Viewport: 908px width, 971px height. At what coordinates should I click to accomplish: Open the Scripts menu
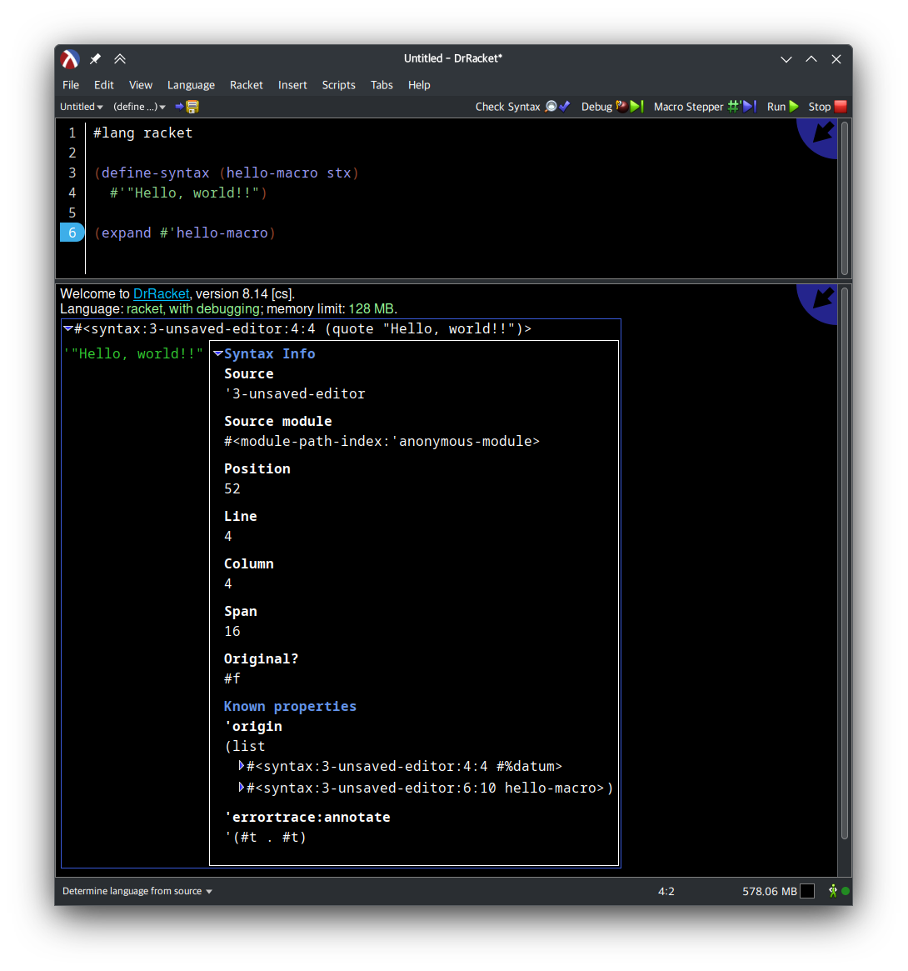point(338,85)
